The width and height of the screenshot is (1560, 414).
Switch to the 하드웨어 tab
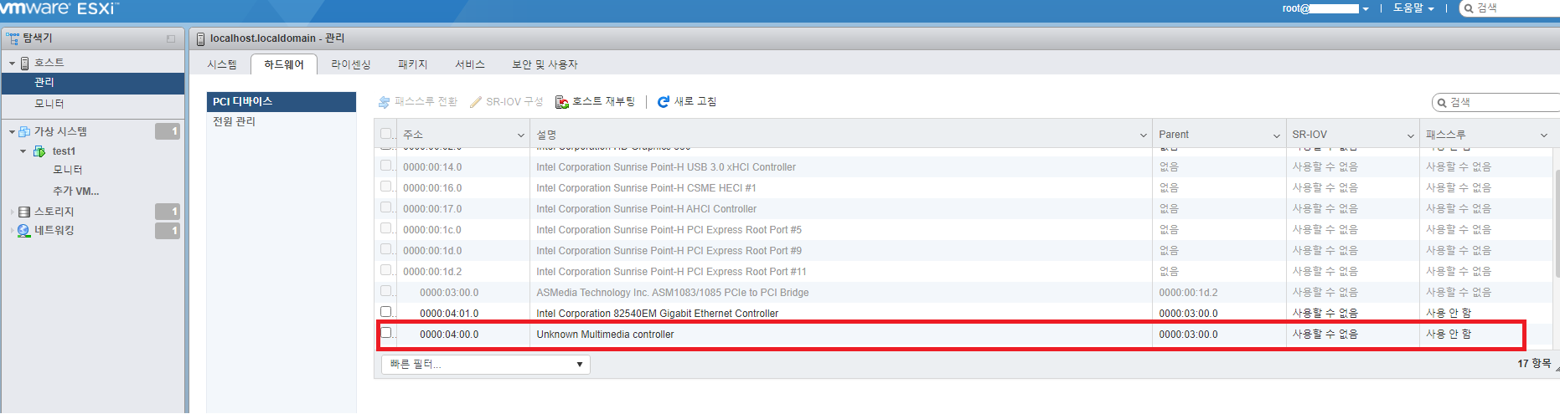[284, 64]
